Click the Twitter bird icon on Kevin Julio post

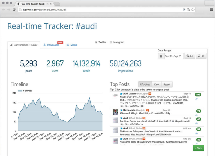point(121,110)
